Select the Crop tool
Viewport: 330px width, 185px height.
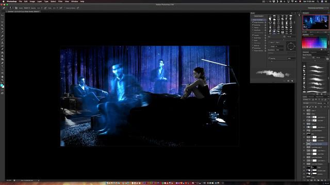coord(2,29)
